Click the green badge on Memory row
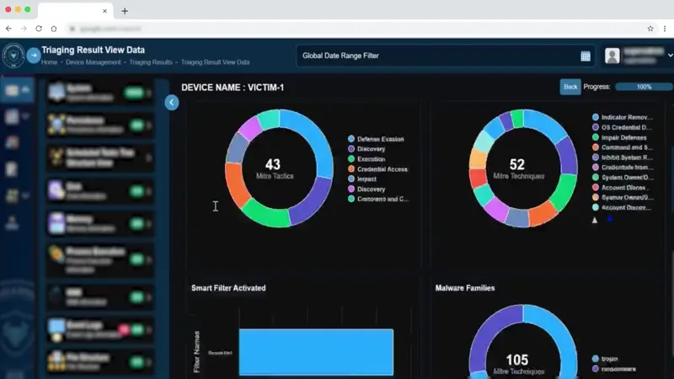This screenshot has width=674, height=379. pyautogui.click(x=136, y=223)
